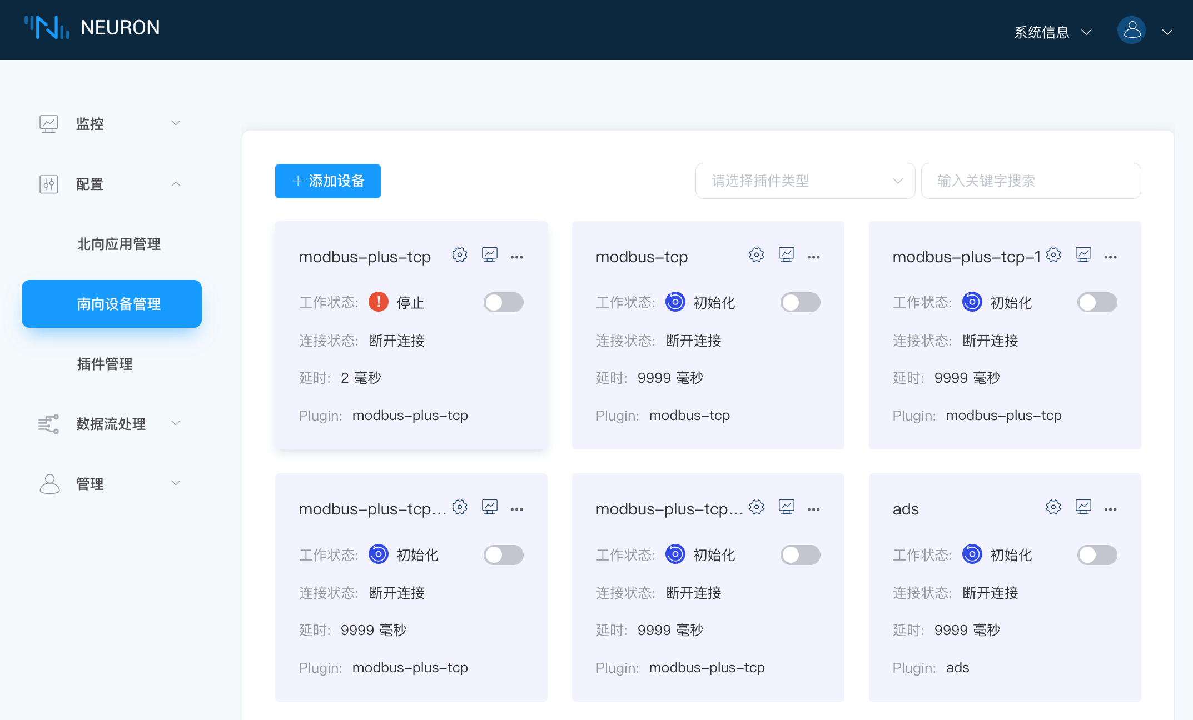Click user avatar icon in header
Screen dimensions: 1193x720
click(1131, 31)
